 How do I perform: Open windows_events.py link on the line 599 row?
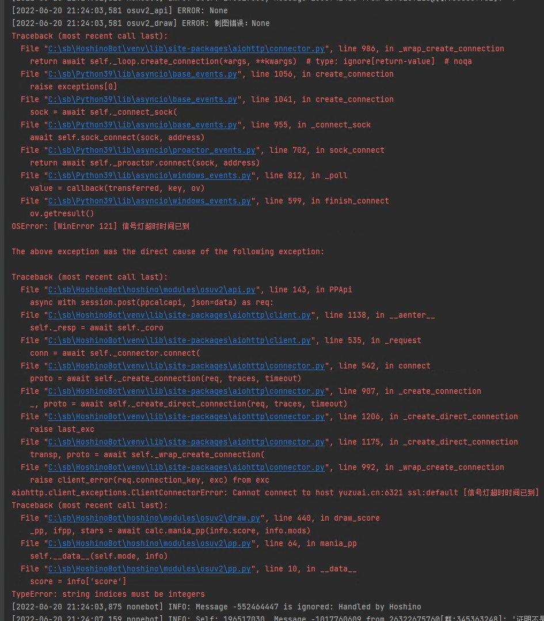click(x=150, y=201)
